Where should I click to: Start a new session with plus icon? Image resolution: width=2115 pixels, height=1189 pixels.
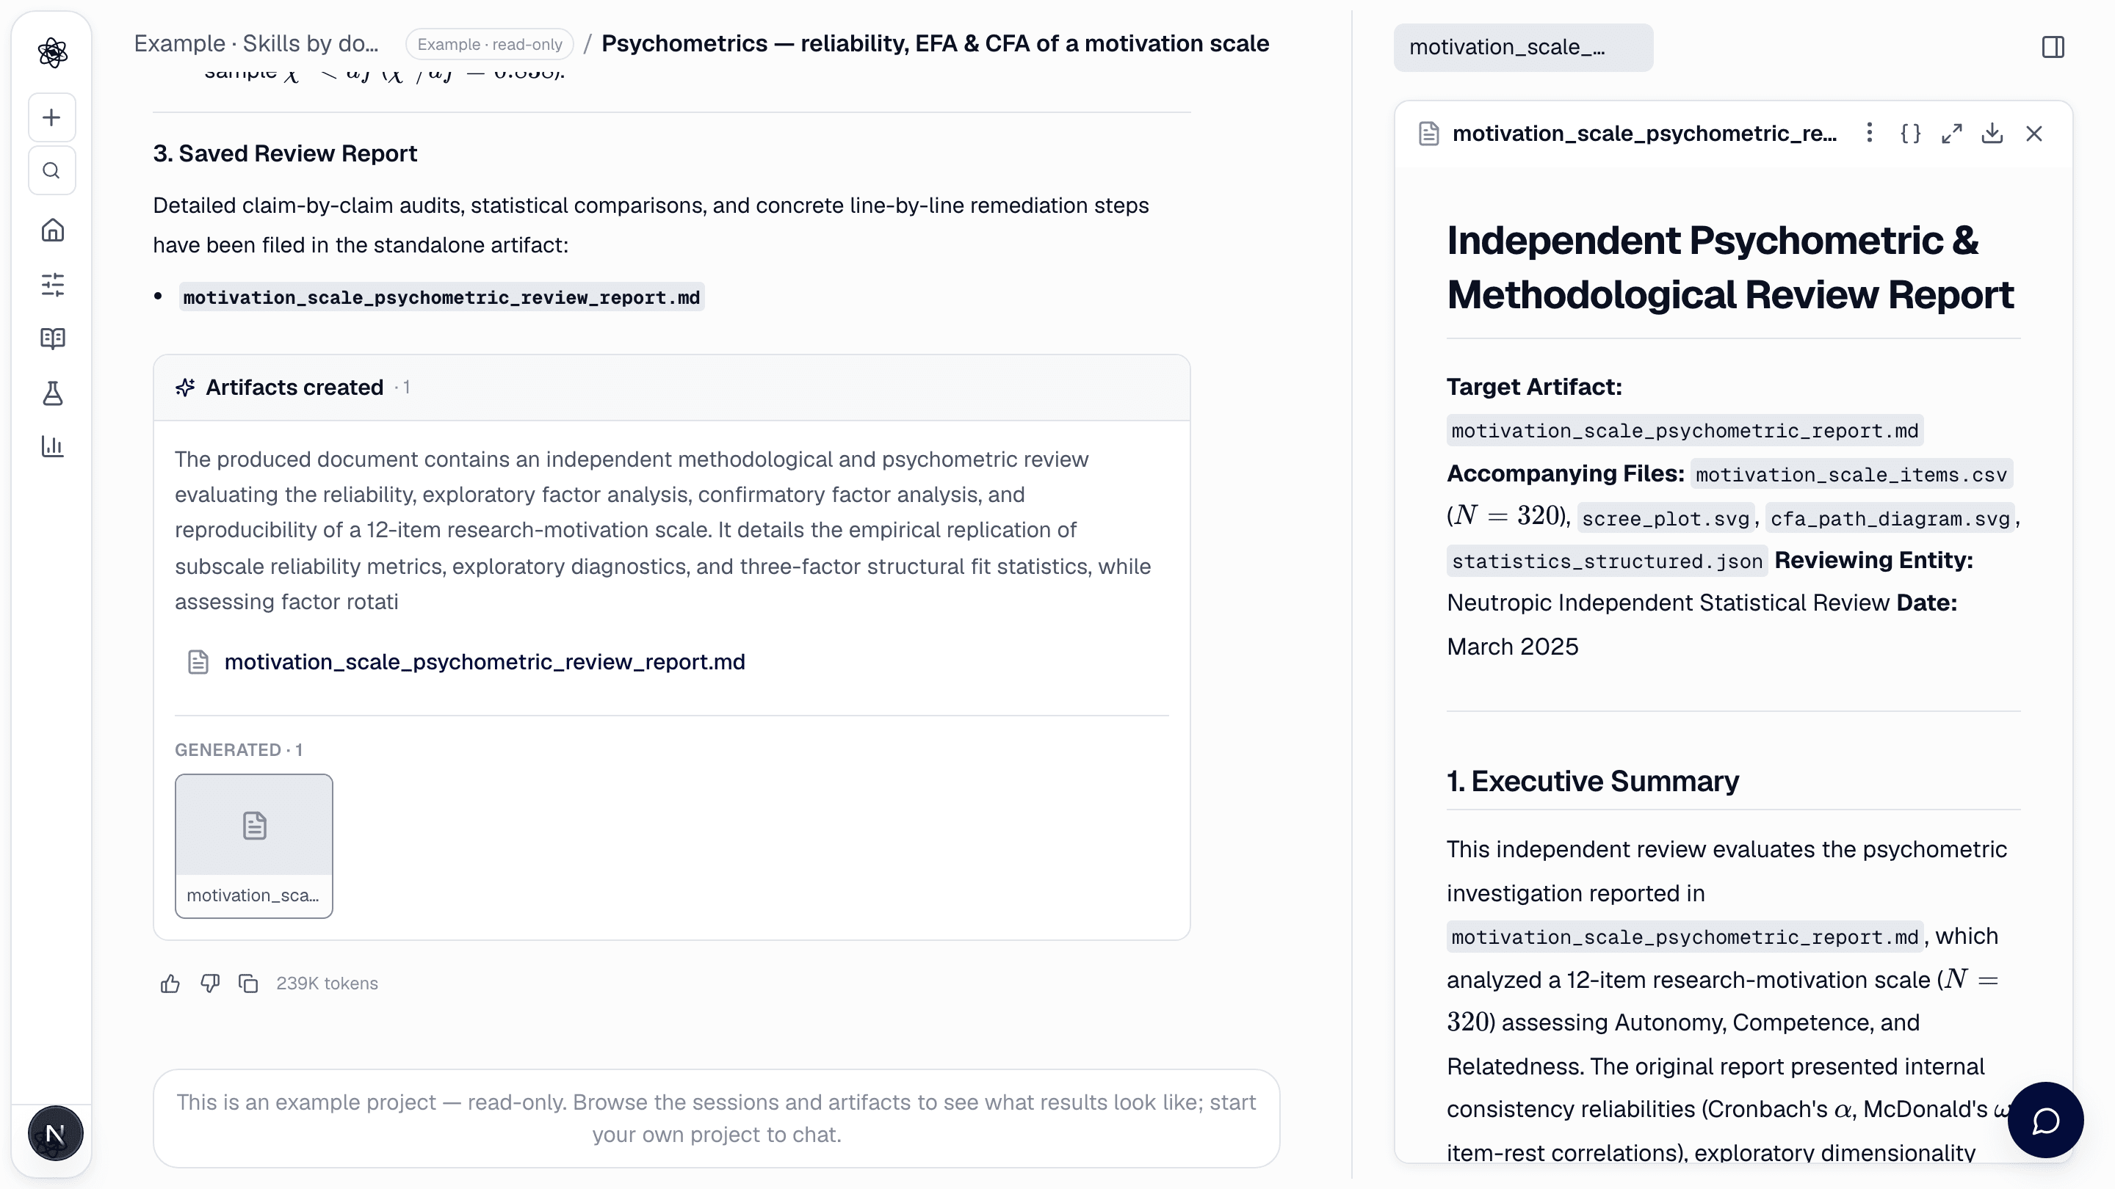pos(51,117)
